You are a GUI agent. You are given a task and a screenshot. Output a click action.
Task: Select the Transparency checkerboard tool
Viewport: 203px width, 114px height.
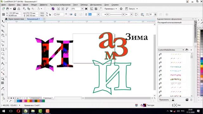(x=3, y=83)
